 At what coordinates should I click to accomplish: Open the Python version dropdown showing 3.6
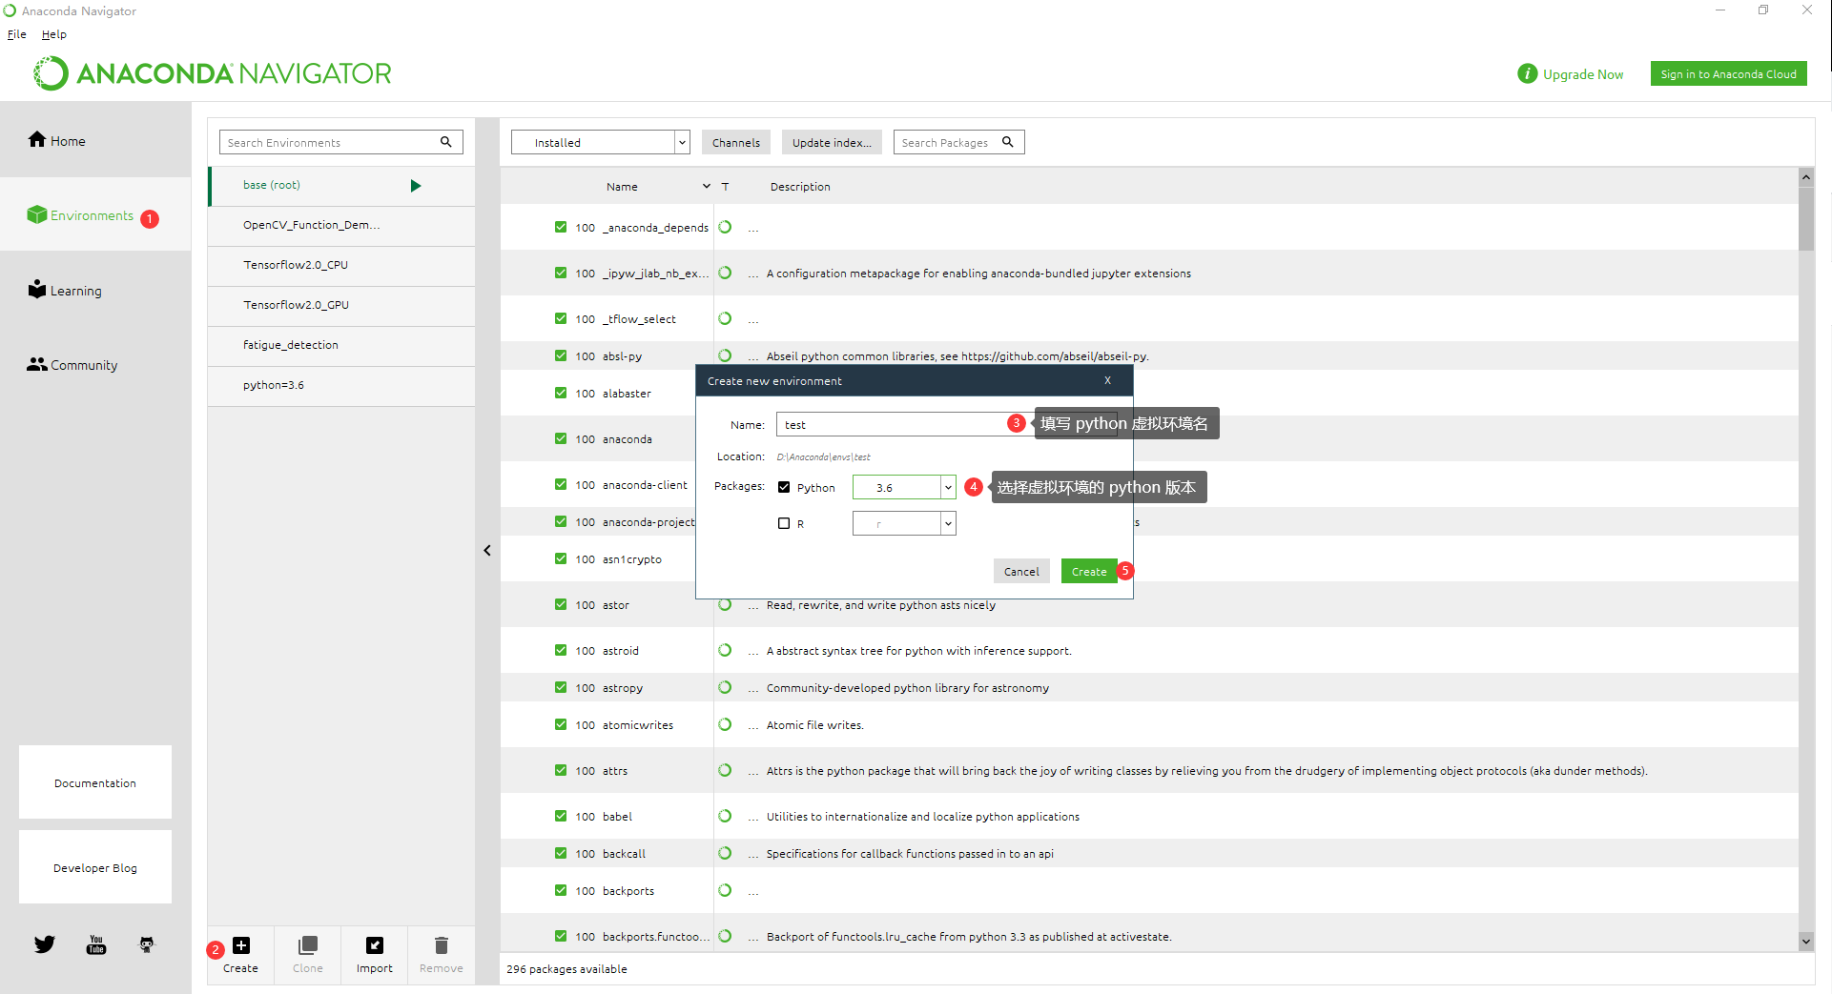pyautogui.click(x=904, y=487)
